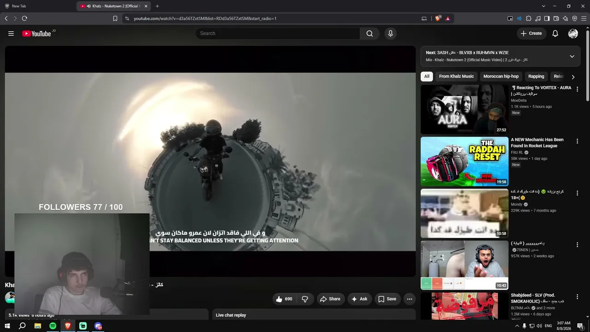Image resolution: width=590 pixels, height=332 pixels.
Task: Open the YouTube account avatar menu
Action: [573, 33]
